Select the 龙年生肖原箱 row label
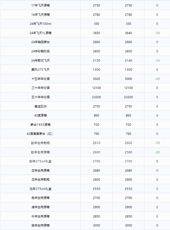 pyautogui.click(x=41, y=171)
